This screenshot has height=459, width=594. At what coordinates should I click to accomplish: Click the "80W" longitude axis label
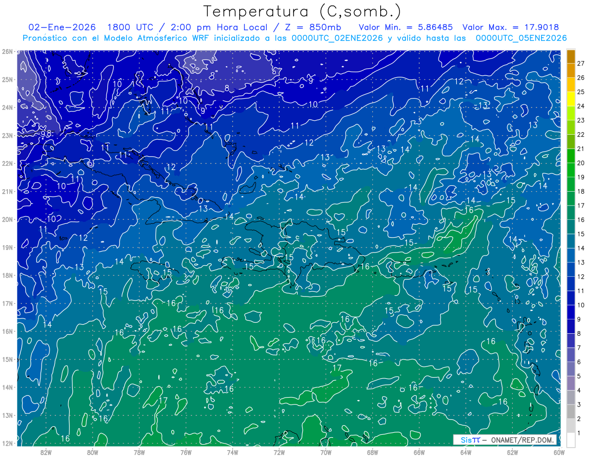point(93,452)
